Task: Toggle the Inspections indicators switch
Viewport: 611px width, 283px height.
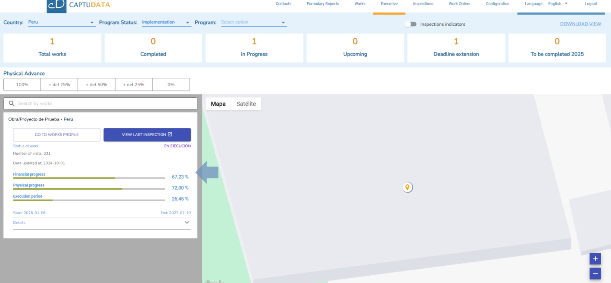Action: pos(410,24)
